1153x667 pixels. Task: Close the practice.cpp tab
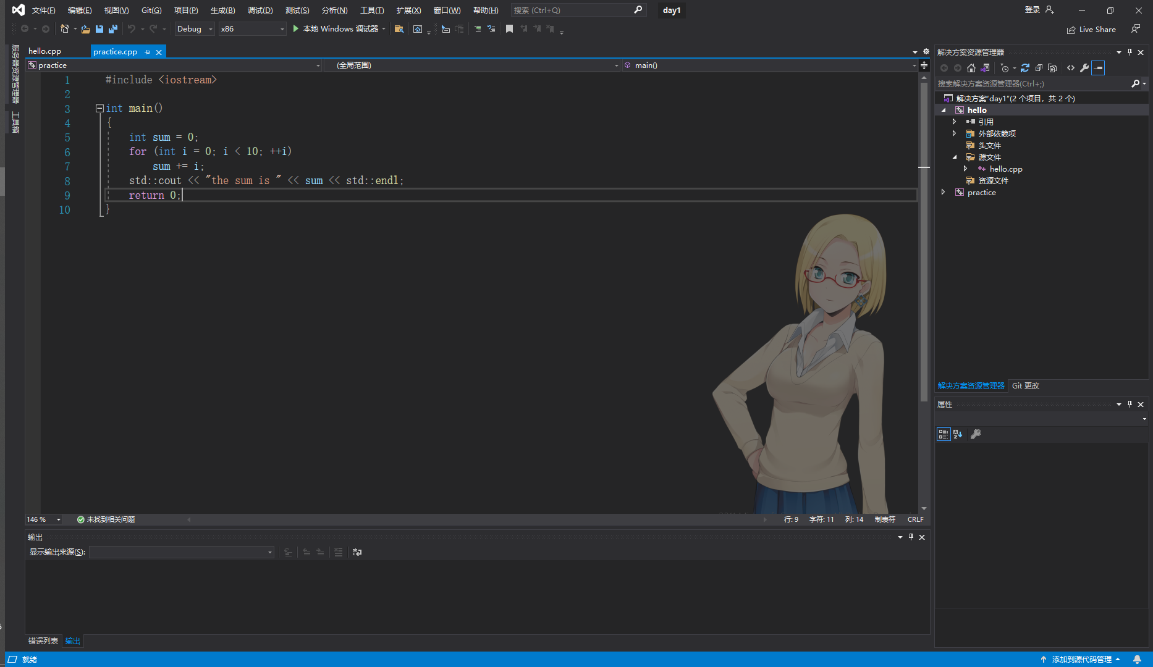pyautogui.click(x=159, y=52)
